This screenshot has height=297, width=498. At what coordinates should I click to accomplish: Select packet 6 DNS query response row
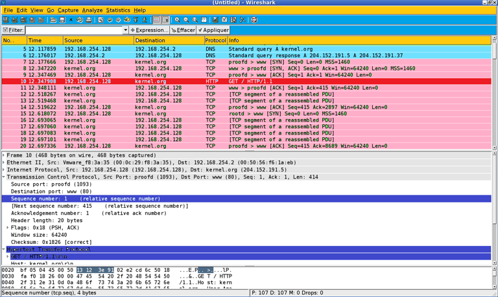pyautogui.click(x=246, y=56)
